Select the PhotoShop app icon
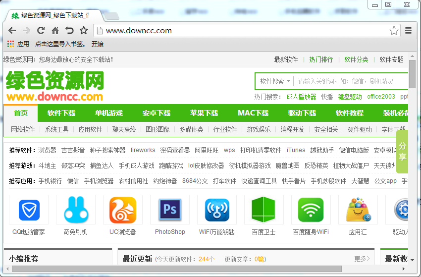Viewport: 421px width, 277px height. (170, 210)
